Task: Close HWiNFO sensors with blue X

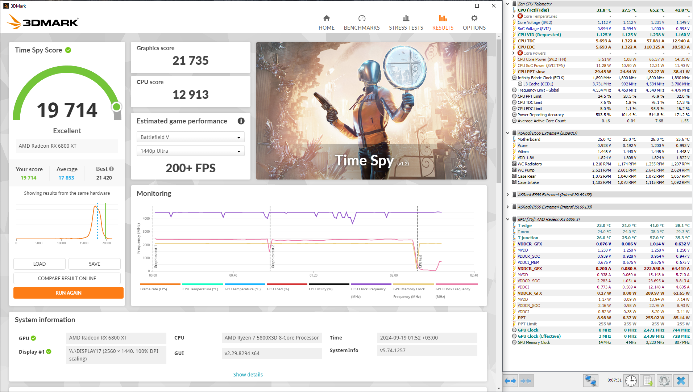Action: pos(681,381)
